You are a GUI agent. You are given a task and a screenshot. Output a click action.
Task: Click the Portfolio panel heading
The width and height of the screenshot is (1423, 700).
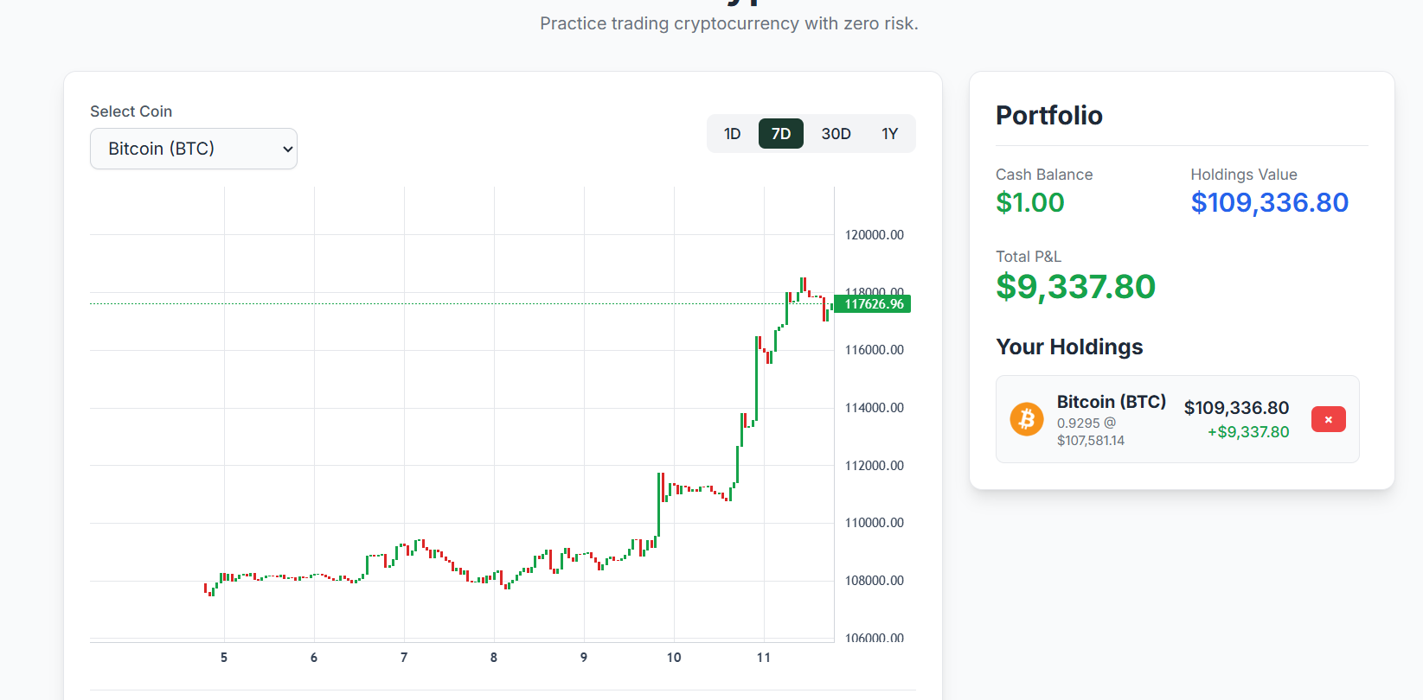coord(1048,116)
